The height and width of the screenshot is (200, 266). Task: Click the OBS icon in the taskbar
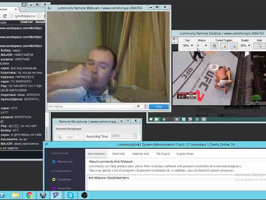(84, 195)
